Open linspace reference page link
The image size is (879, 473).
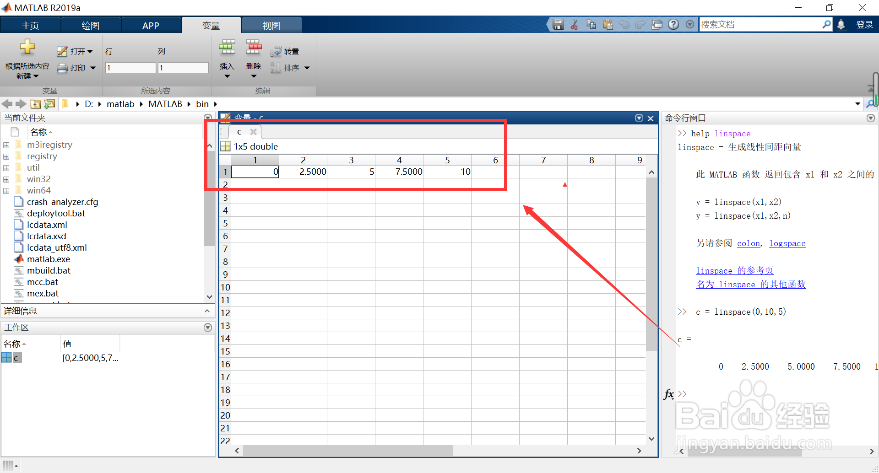[735, 271]
